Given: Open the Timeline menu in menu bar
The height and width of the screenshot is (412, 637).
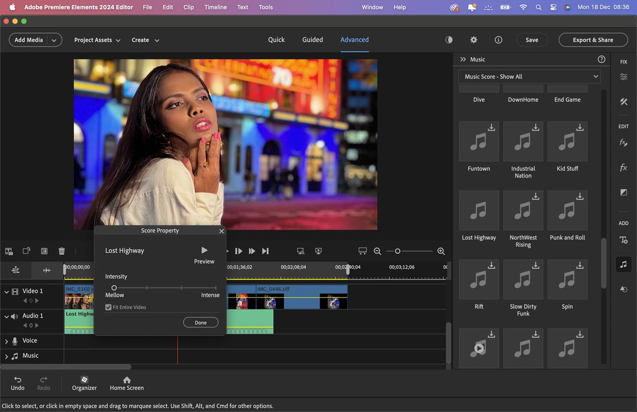Looking at the screenshot, I should 215,7.
